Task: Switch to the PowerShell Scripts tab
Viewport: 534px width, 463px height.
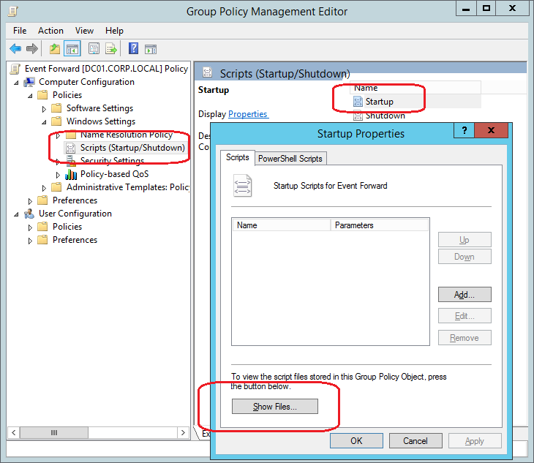Action: 290,158
